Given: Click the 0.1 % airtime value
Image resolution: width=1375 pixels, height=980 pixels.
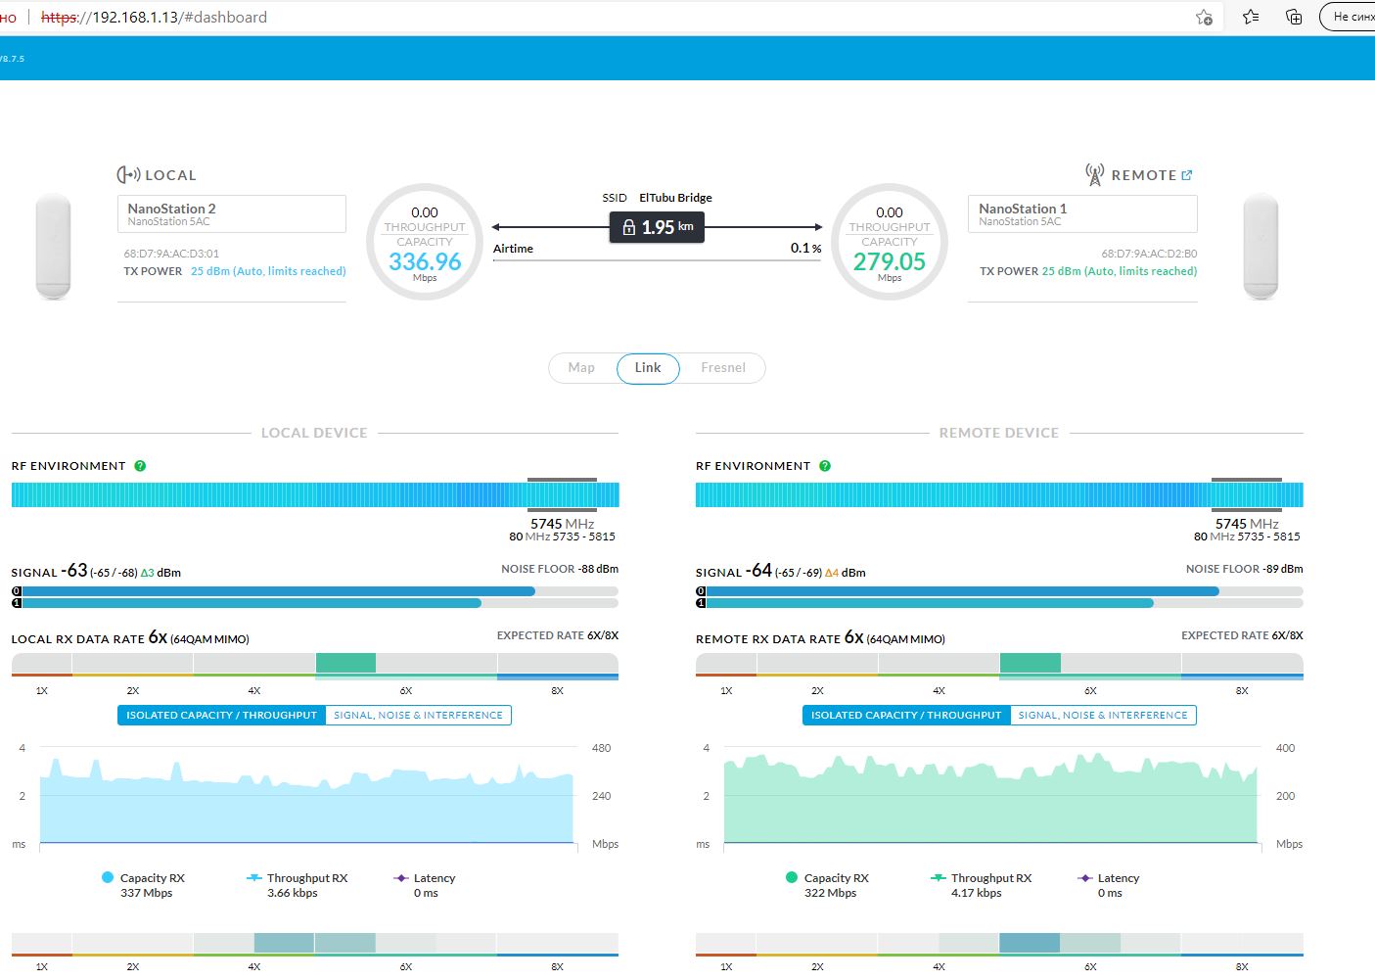Looking at the screenshot, I should click(805, 249).
